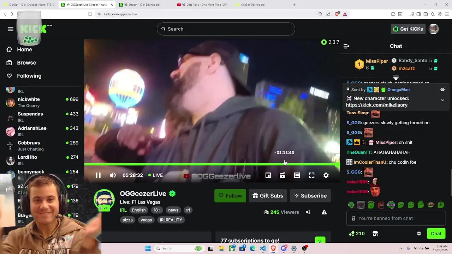Open player settings gear
The height and width of the screenshot is (254, 452).
[x=326, y=175]
